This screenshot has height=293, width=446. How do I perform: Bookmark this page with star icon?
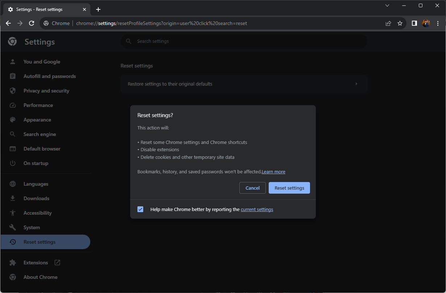click(400, 23)
